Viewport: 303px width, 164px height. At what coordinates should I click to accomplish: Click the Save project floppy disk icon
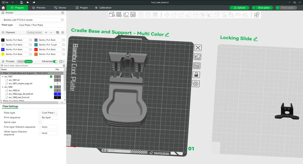click(x=22, y=2)
